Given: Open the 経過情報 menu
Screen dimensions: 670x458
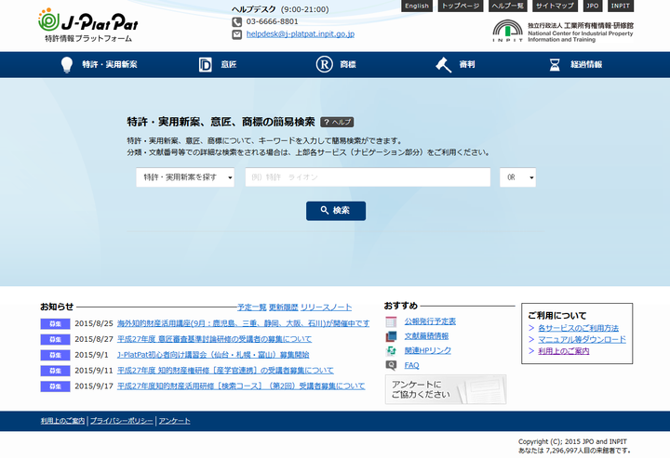Looking at the screenshot, I should click(586, 64).
